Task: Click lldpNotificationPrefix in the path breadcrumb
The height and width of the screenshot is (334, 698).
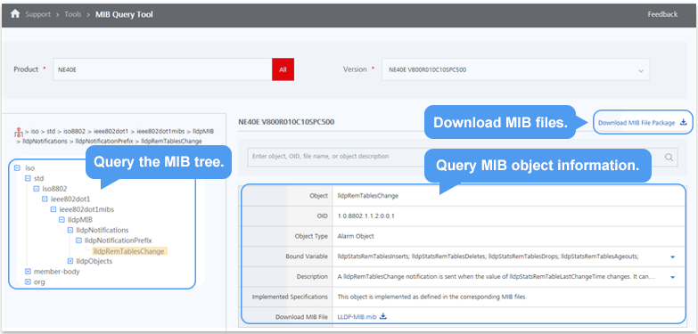Action: (104, 141)
